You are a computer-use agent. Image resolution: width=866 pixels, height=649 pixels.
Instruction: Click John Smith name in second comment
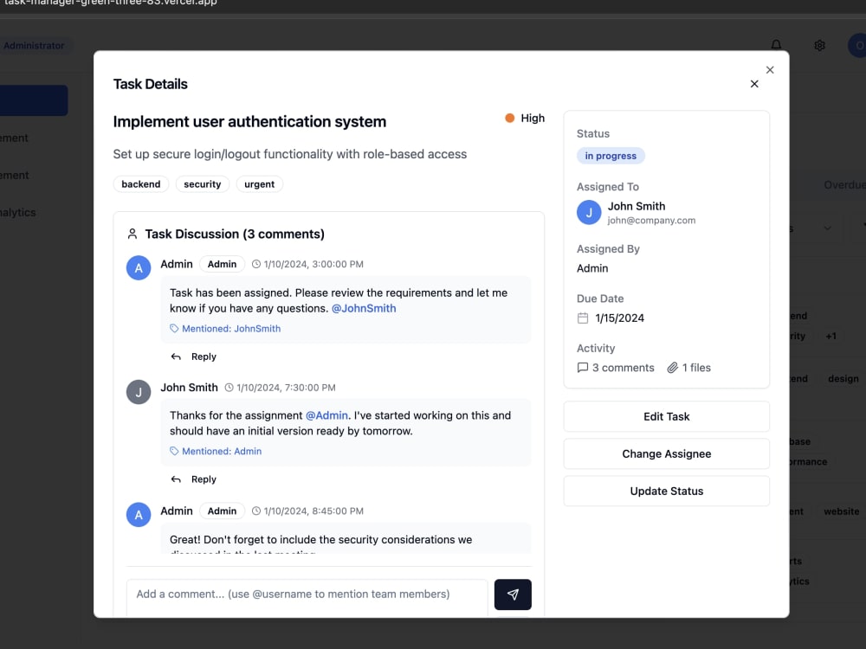(189, 388)
